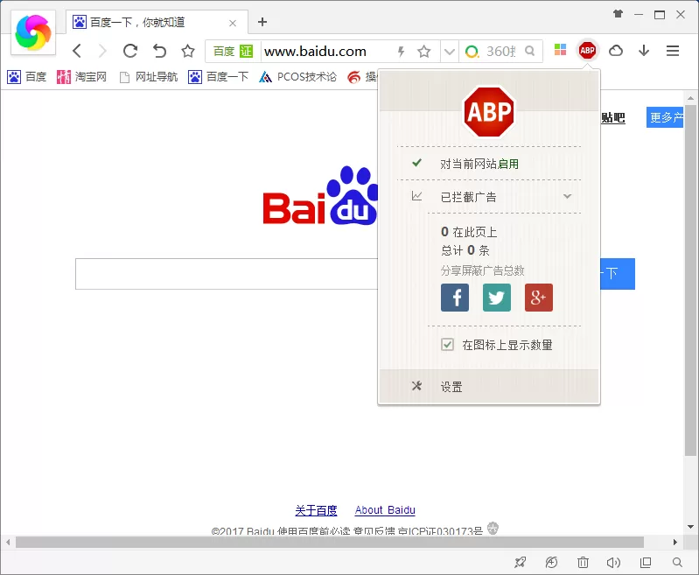Share on Facebook from ABP popup
This screenshot has width=699, height=575.
coord(455,297)
